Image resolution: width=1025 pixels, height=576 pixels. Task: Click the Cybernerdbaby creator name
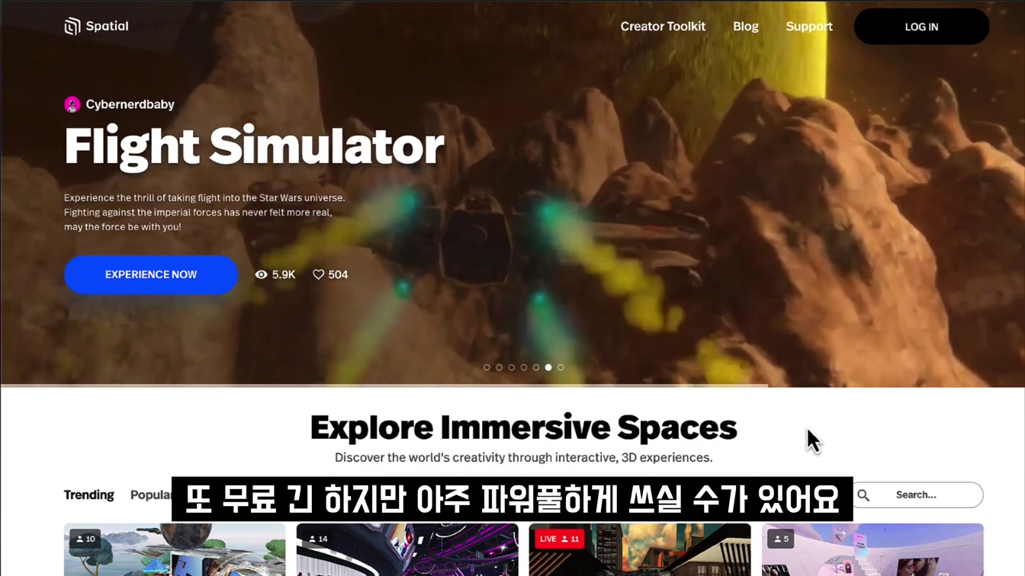click(130, 104)
